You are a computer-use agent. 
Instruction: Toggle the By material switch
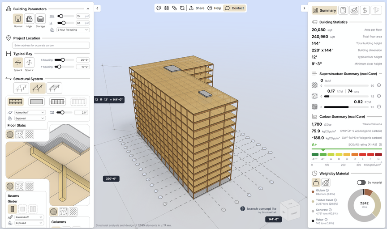(x=361, y=182)
